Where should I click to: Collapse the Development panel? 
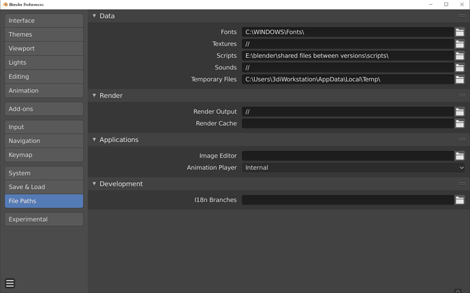point(94,184)
